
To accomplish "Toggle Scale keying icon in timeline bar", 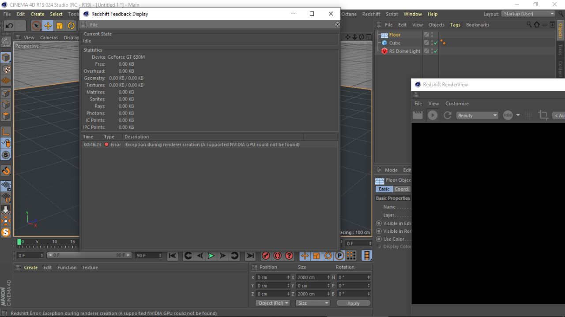I will coord(316,256).
